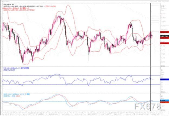The height and width of the screenshot is (116, 169).
Task: Click the RSI date and value readout
Action: click(9, 70)
